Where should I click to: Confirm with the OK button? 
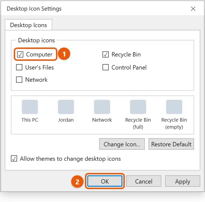pyautogui.click(x=105, y=181)
